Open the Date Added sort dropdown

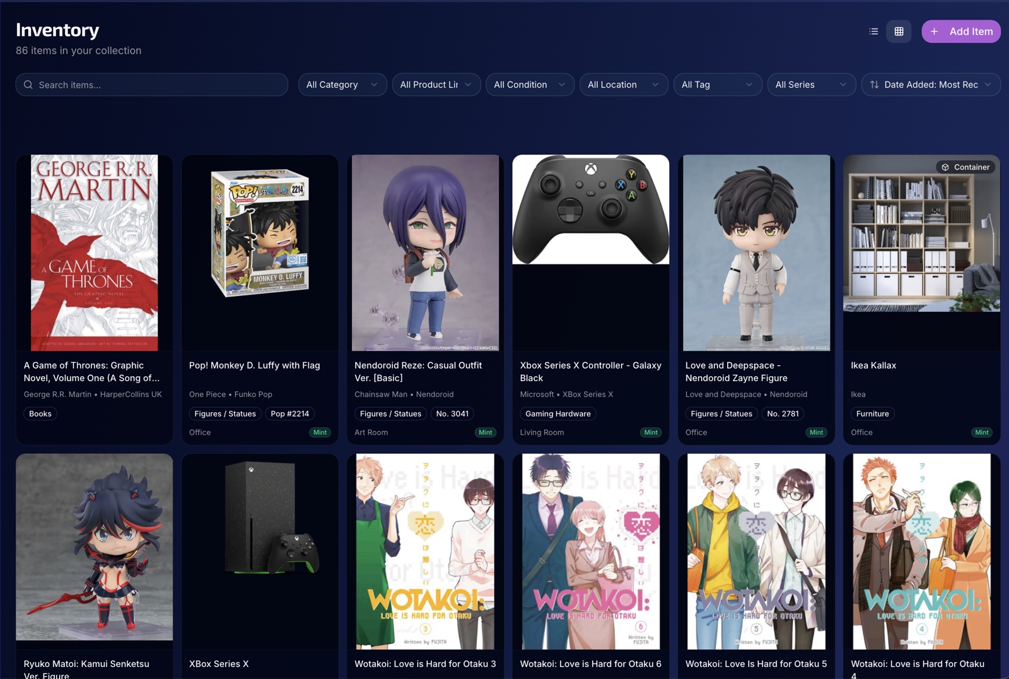[931, 85]
